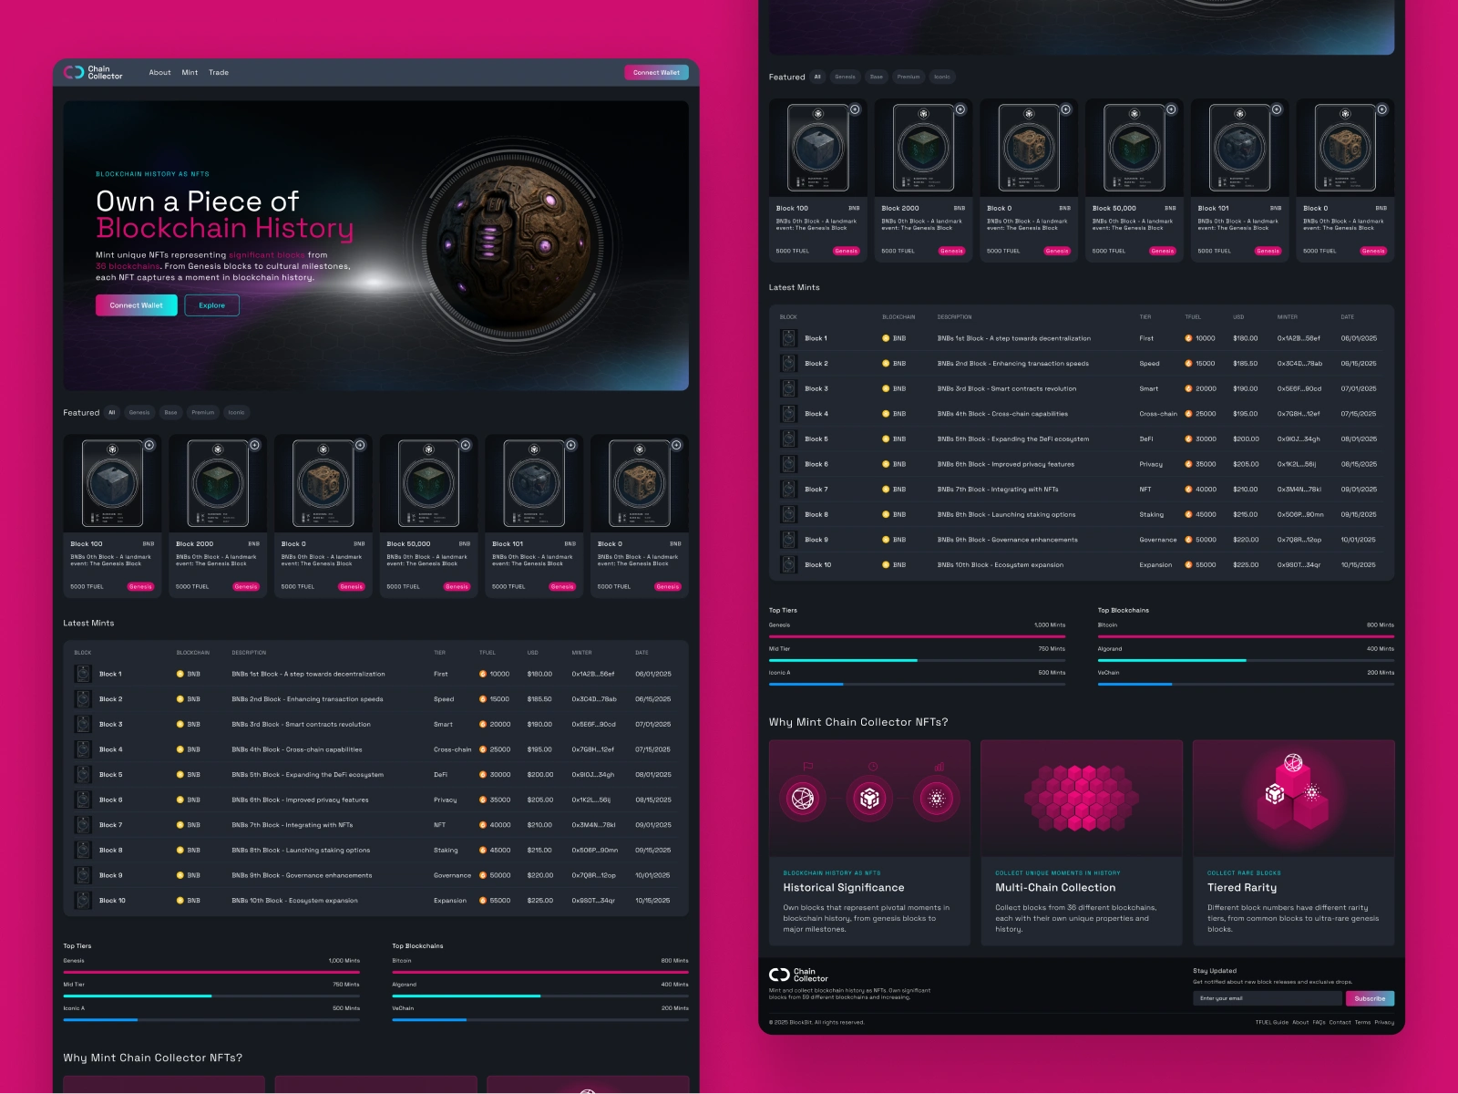Click plus icon on Block 100 card, right page
Screen dimensions: 1458x1094
point(855,109)
